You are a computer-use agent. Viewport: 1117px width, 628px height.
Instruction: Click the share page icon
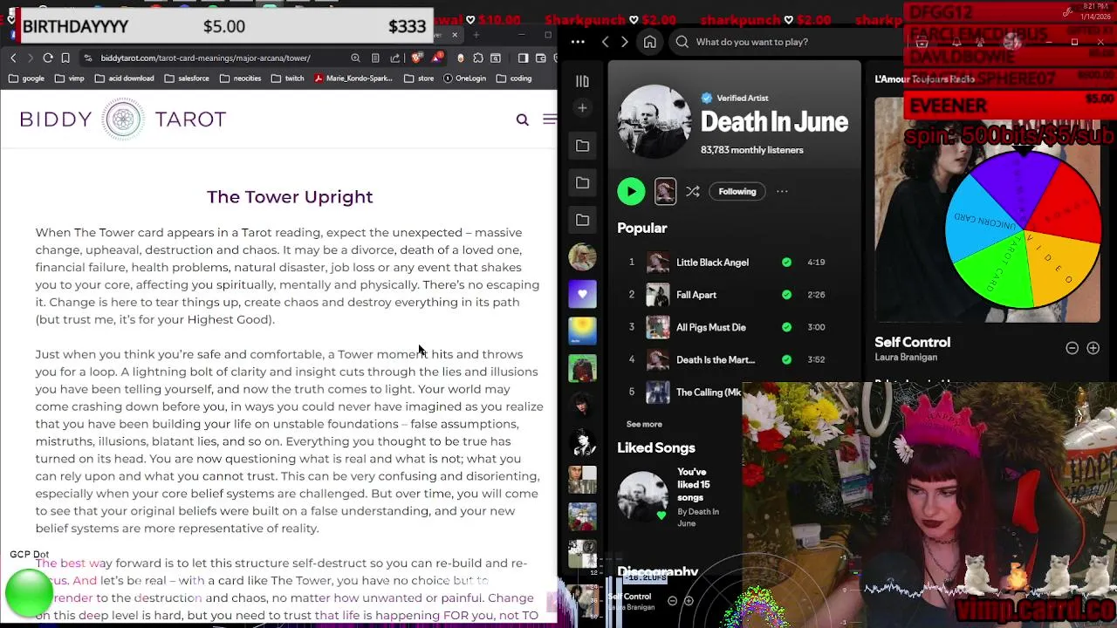(x=395, y=58)
